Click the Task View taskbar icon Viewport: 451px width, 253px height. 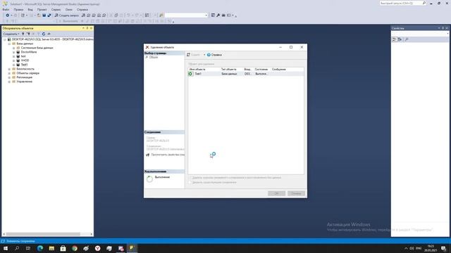[x=28, y=248]
